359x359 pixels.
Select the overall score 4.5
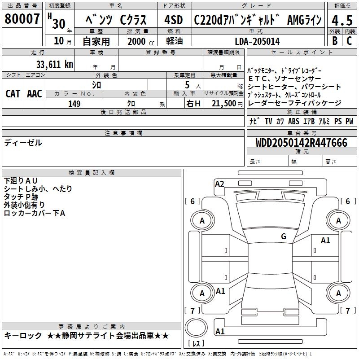(342, 20)
